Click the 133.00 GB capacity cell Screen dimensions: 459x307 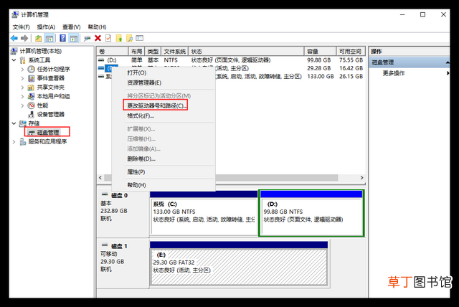pos(321,76)
